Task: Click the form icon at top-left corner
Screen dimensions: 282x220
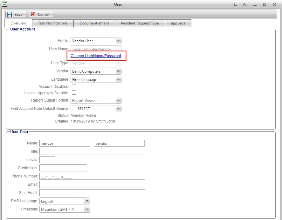Action: point(4,4)
